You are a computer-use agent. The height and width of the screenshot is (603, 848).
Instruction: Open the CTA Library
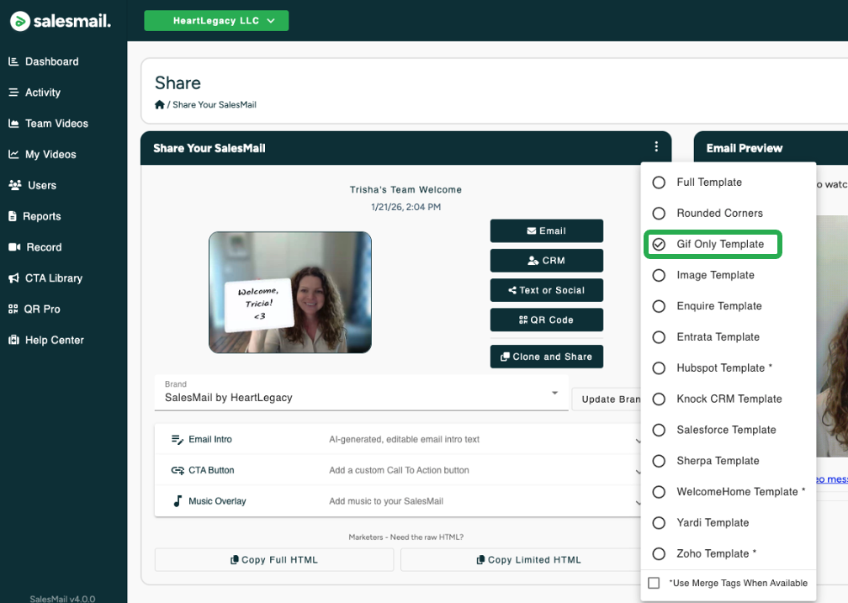[x=53, y=278]
